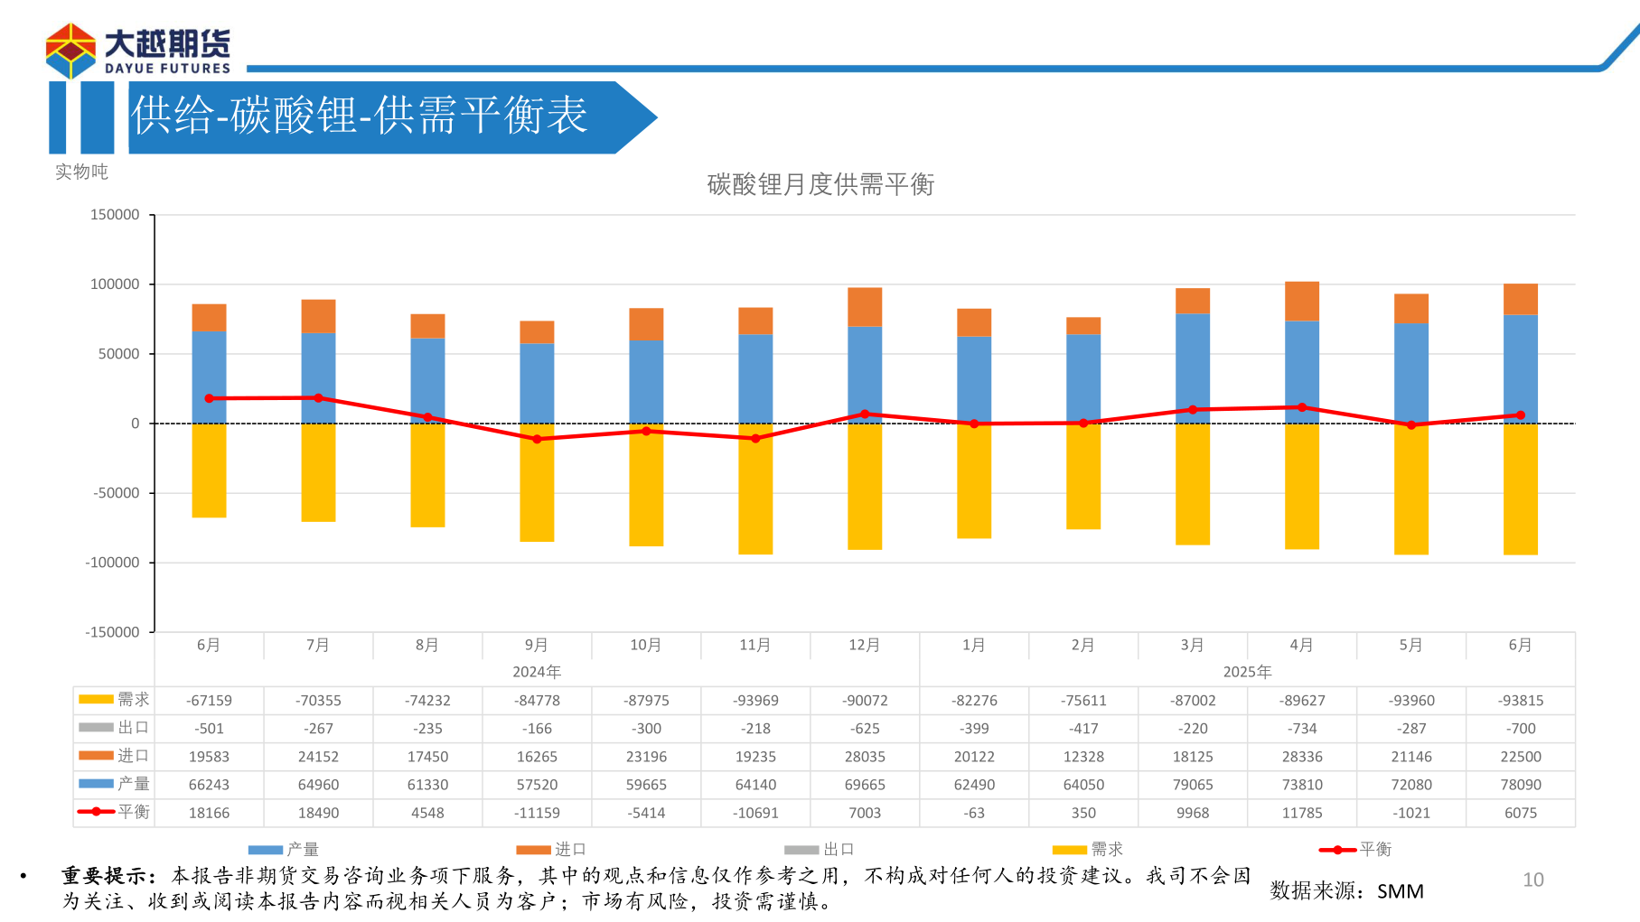Screen dimensions: 1640x922
Task: Click the yellow 需求 color swatch in legend
Action: click(1069, 849)
